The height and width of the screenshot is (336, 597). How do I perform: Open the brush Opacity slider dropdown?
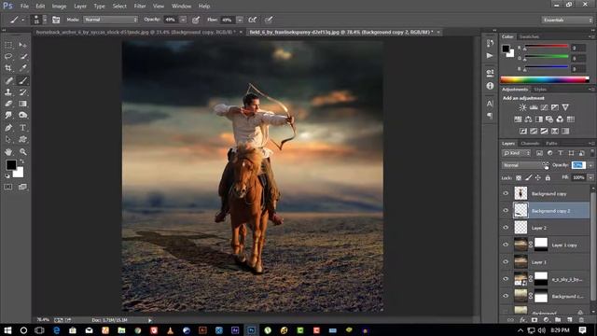pyautogui.click(x=183, y=20)
